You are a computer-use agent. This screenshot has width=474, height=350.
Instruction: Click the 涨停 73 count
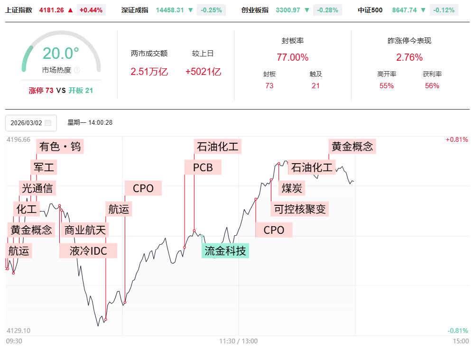[x=41, y=91]
